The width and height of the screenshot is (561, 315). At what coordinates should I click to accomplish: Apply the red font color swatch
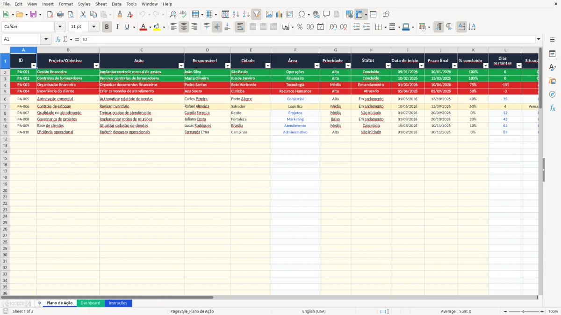pyautogui.click(x=143, y=27)
